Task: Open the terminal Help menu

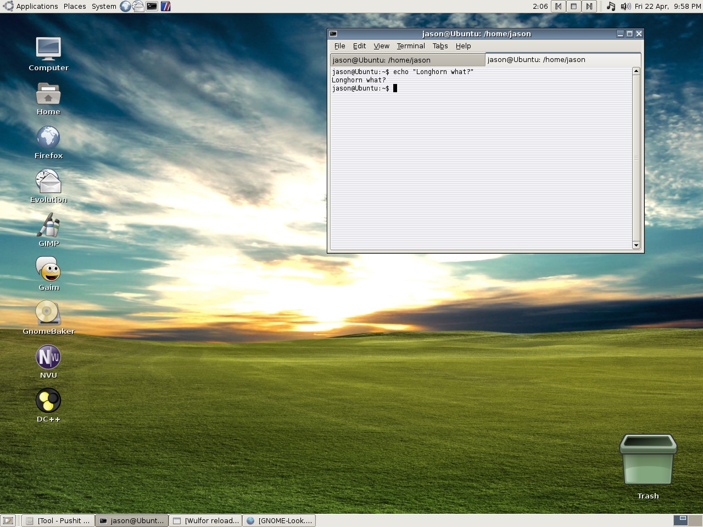Action: click(463, 46)
